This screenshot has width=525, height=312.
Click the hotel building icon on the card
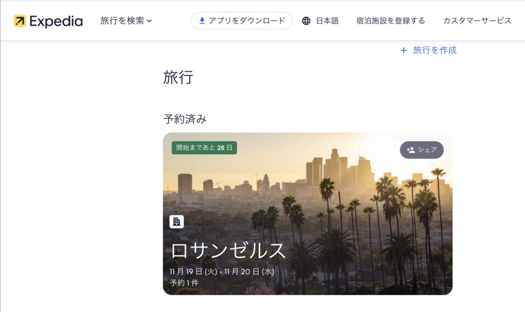coord(177,222)
